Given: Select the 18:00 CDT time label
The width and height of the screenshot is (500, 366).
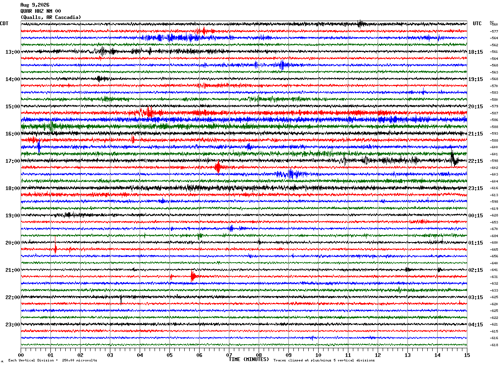Looking at the screenshot, I should (12, 188).
